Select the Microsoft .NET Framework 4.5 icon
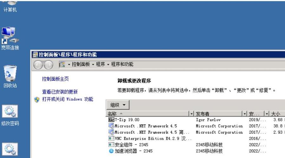Viewport: 285px width, 158px height. [x=111, y=126]
